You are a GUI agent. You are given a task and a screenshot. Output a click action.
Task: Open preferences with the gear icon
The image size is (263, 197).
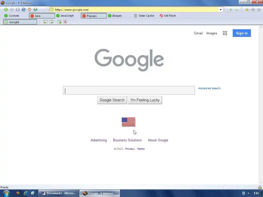259,9
